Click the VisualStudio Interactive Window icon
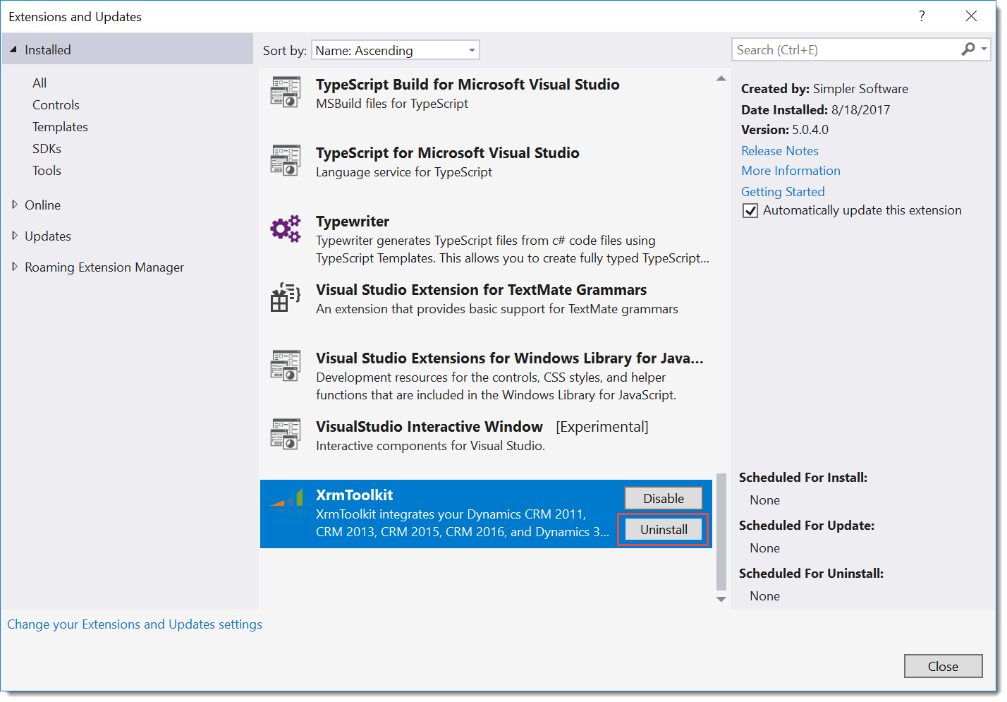 pyautogui.click(x=285, y=434)
